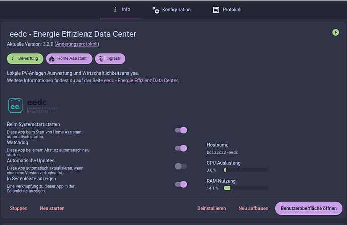Click Neu aufbauen button

point(253,208)
